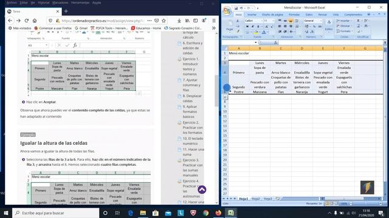Open the Firefox hamburger menu
389x218 pixels.
pos(214,21)
